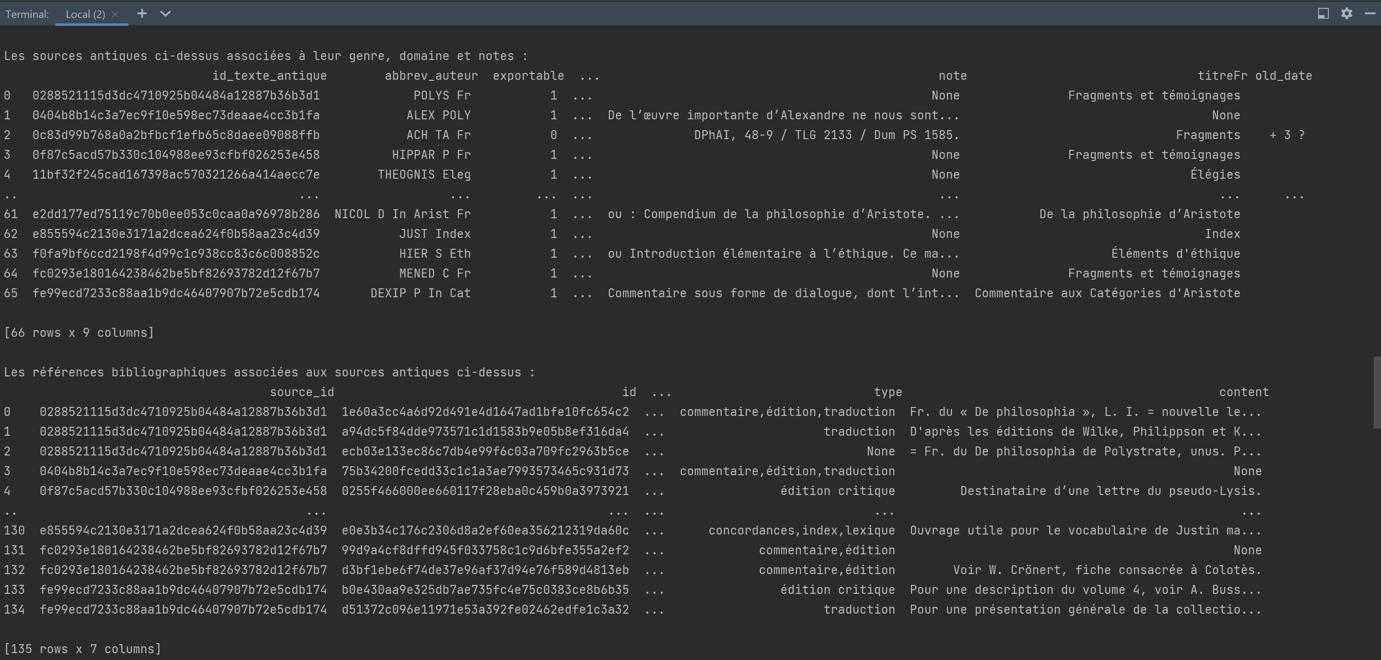Click the '[66 rows x 9 columns]' summary

(x=79, y=333)
